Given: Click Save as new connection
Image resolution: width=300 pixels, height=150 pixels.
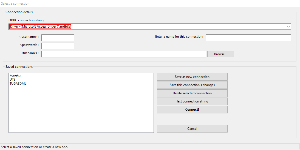Looking at the screenshot, I should coord(192,77).
